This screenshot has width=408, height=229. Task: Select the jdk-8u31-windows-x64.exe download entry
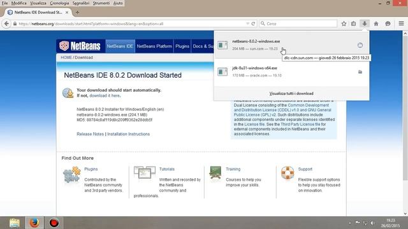pos(291,72)
